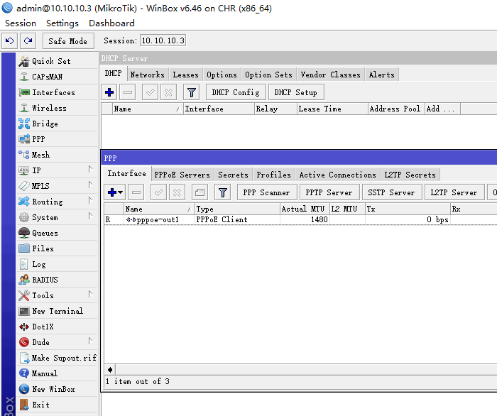
Task: Open the Settings menu
Action: click(x=62, y=23)
